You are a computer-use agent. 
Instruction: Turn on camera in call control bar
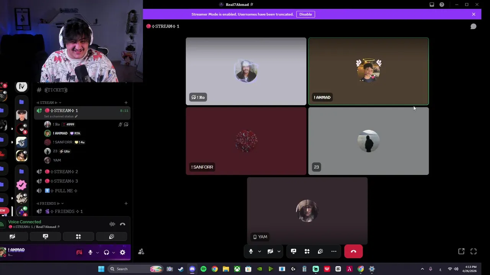(270, 251)
